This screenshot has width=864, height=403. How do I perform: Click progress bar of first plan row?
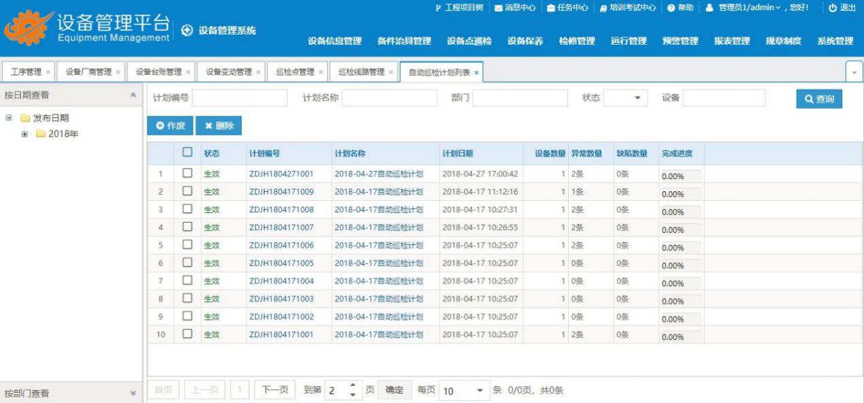pos(681,176)
